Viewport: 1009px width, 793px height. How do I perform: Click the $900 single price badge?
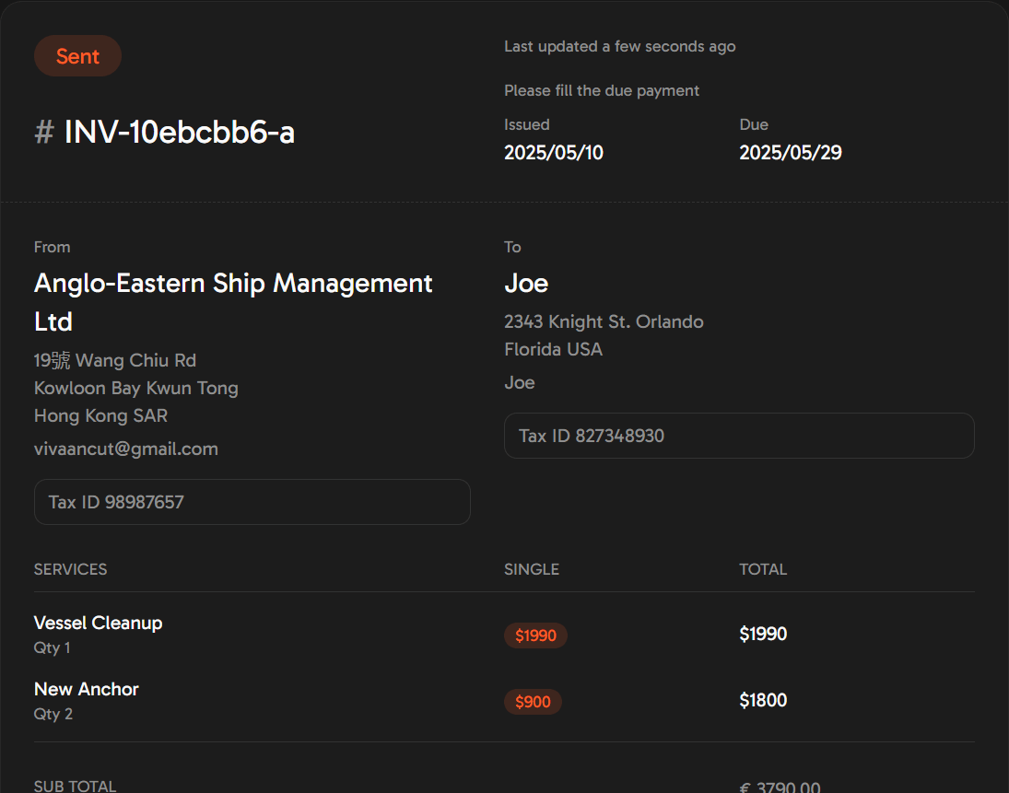pos(533,702)
